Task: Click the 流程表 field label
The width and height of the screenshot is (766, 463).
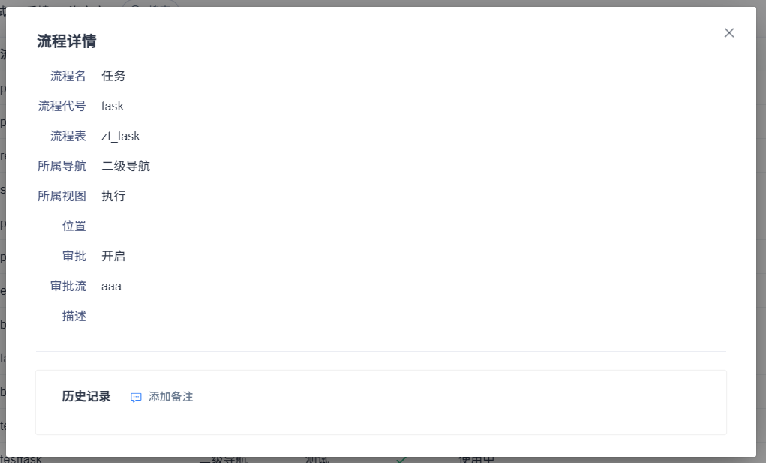Action: click(68, 137)
